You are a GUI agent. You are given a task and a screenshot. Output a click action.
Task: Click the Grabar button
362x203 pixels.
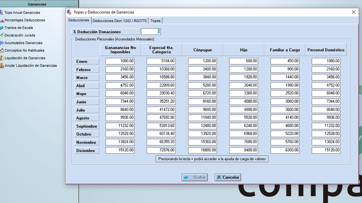point(195,177)
